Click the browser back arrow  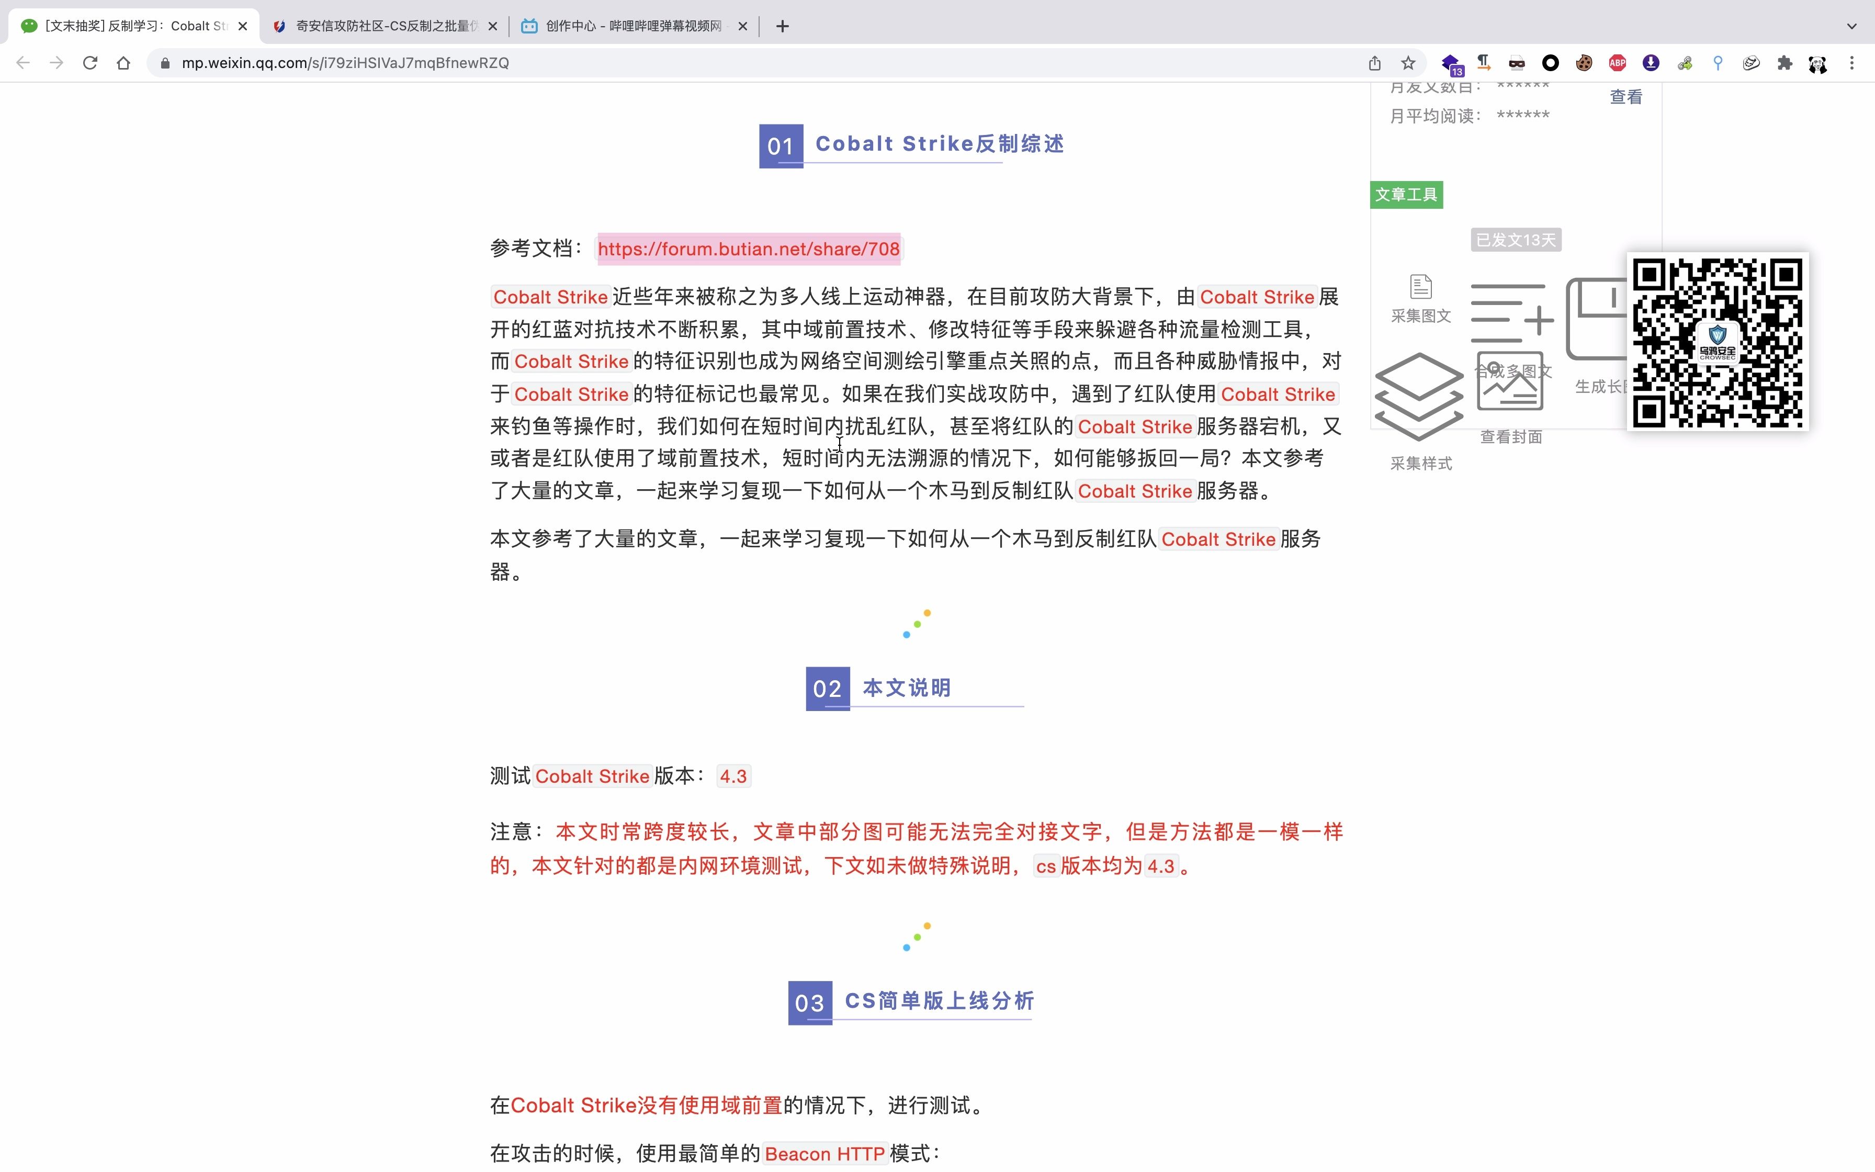tap(22, 63)
